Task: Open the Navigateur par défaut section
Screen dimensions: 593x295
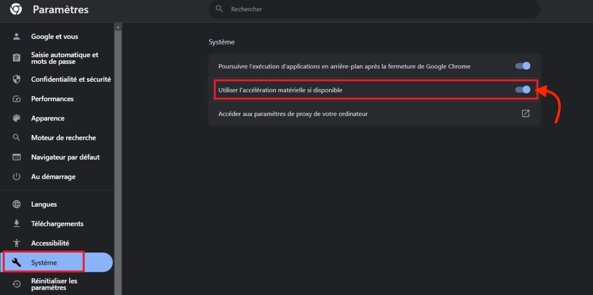Action: coord(66,157)
